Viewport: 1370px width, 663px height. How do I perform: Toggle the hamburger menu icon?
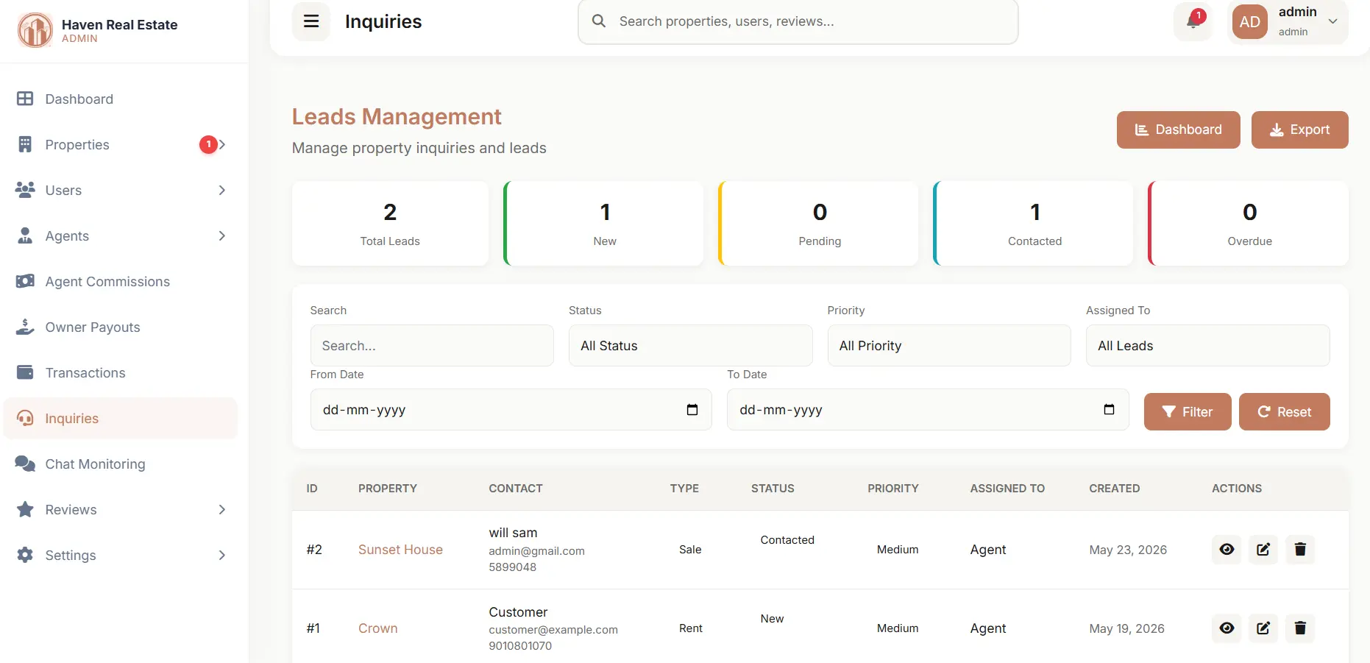(311, 21)
